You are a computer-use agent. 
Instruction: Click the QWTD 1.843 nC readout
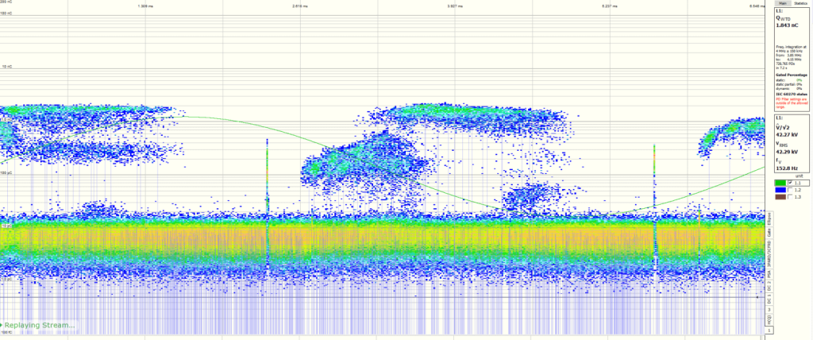click(x=787, y=26)
